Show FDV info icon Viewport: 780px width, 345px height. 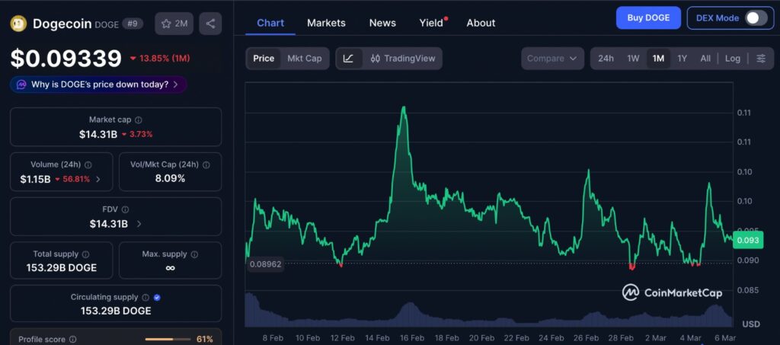point(126,209)
